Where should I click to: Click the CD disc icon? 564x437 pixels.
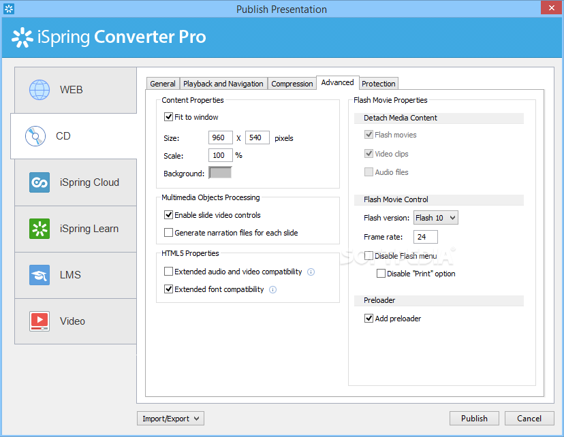point(35,136)
